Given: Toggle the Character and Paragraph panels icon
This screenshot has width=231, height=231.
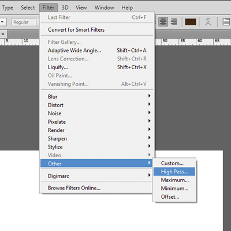Looking at the screenshot, I should 226,22.
